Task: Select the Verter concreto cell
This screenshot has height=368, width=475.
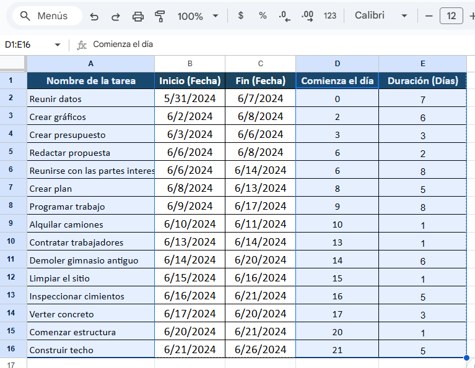Action: click(x=90, y=313)
